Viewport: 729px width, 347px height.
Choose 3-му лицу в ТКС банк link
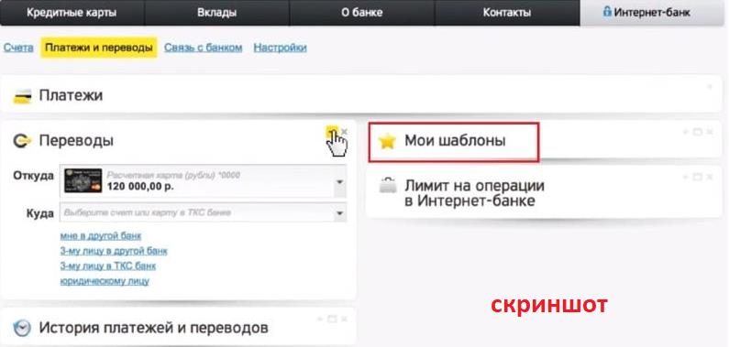tap(108, 266)
